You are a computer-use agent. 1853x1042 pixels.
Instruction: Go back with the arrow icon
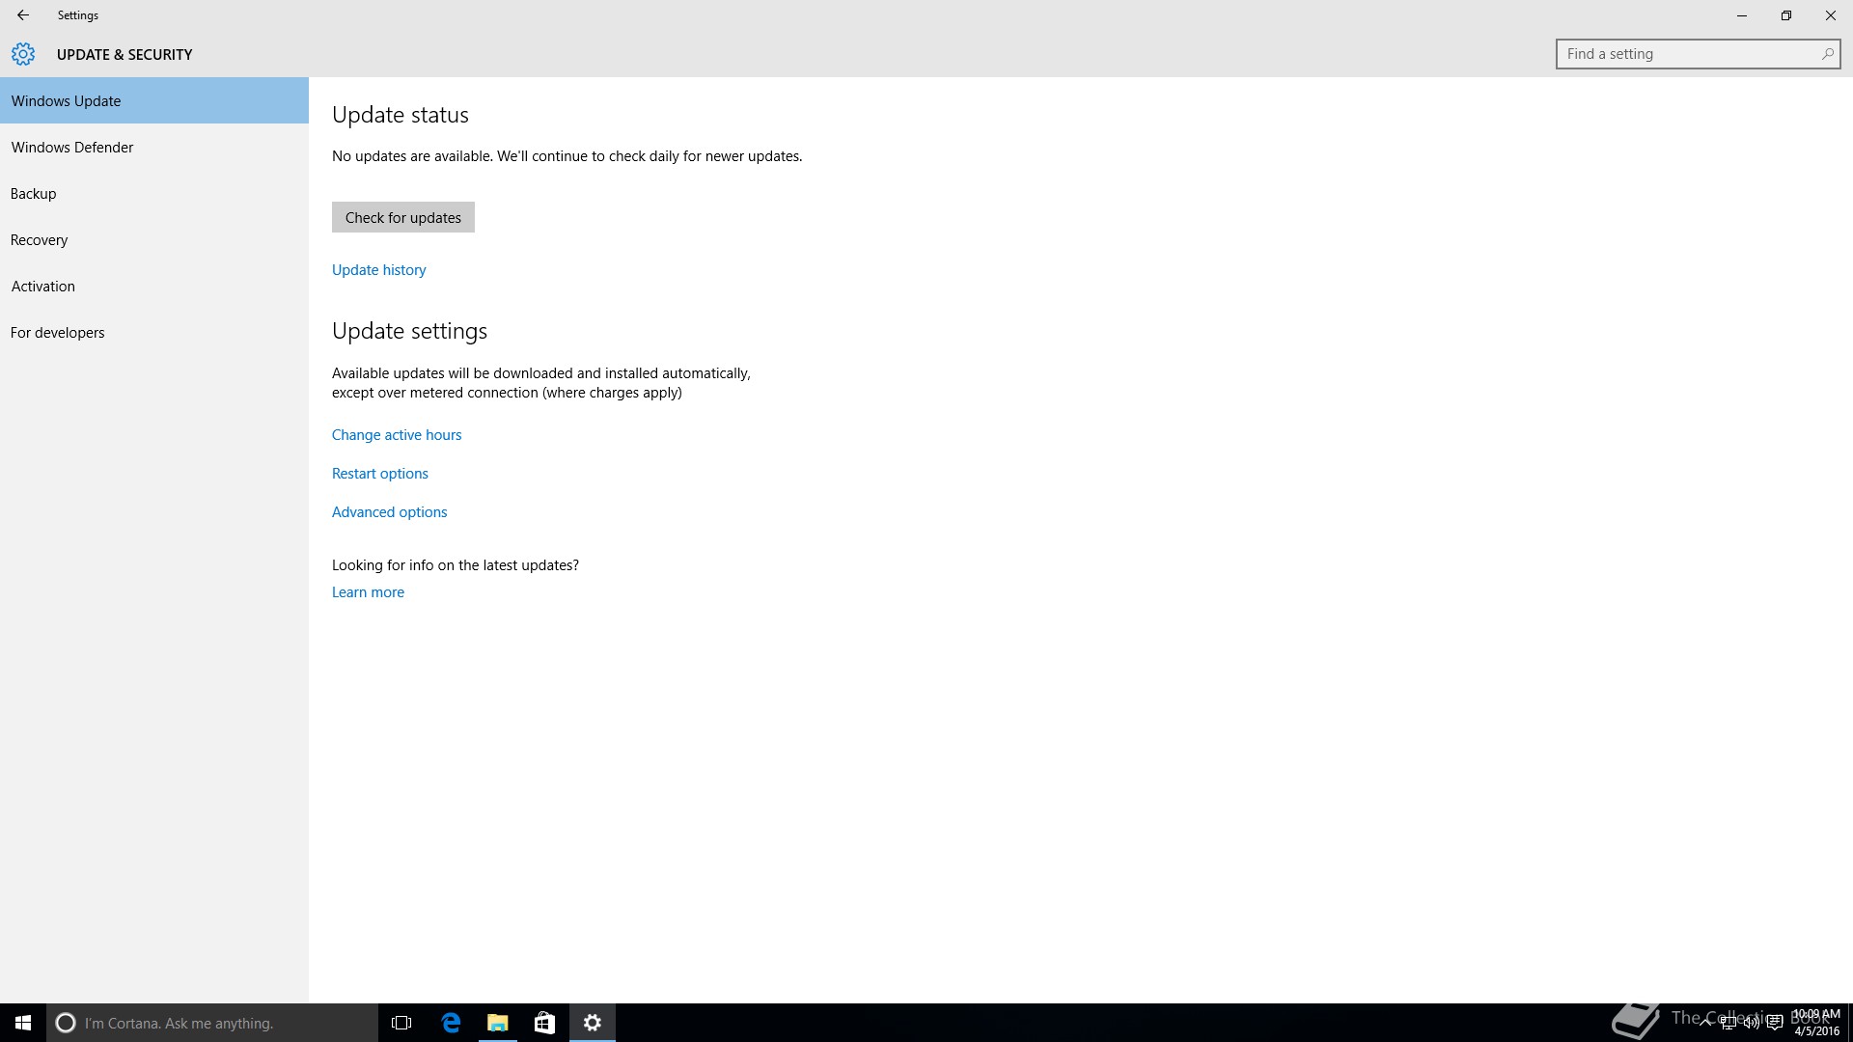tap(23, 15)
